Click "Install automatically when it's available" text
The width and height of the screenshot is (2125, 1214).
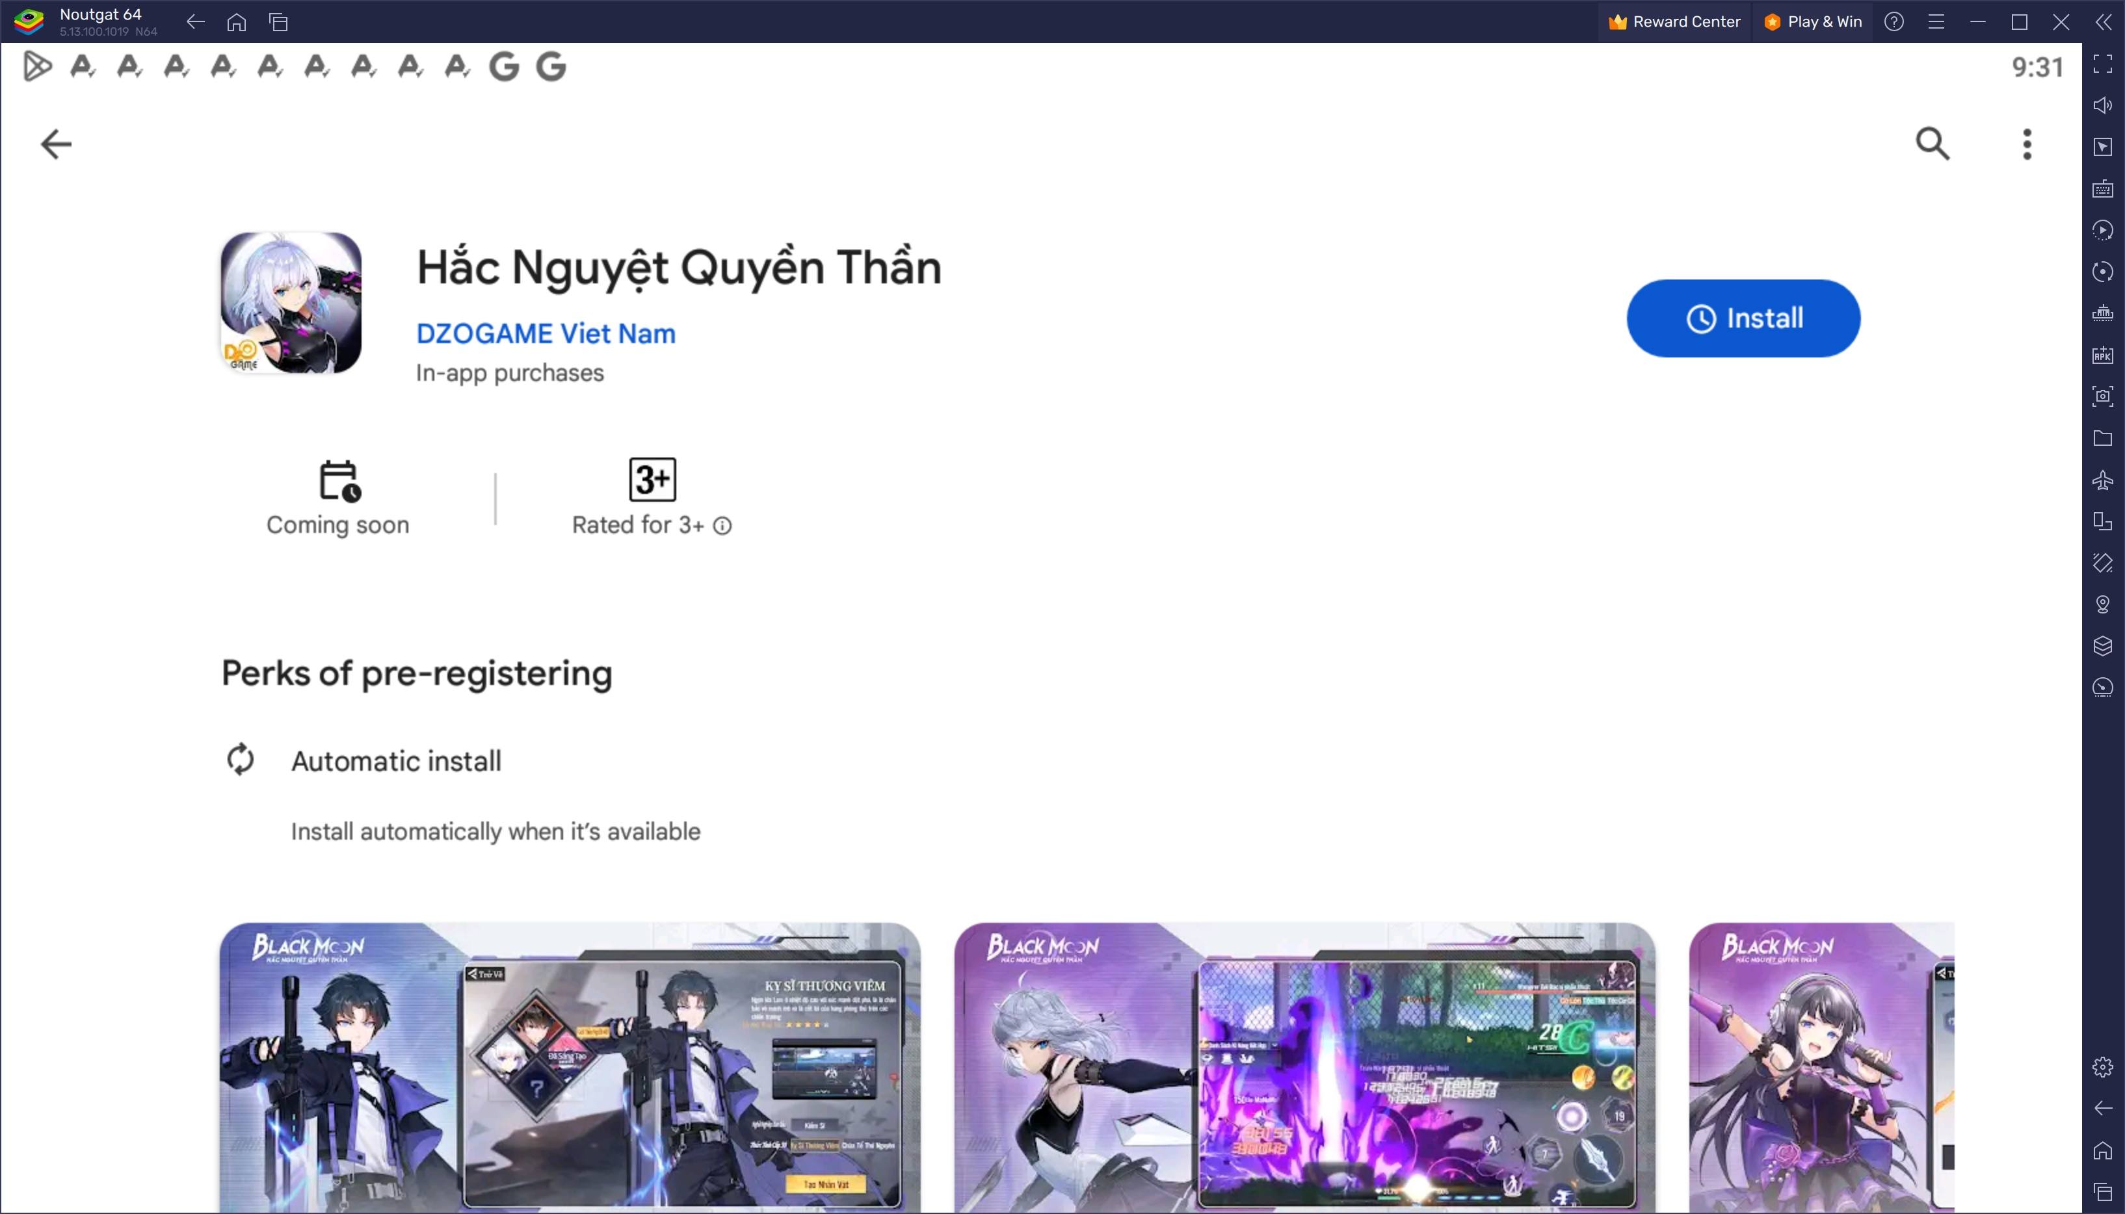coord(495,831)
